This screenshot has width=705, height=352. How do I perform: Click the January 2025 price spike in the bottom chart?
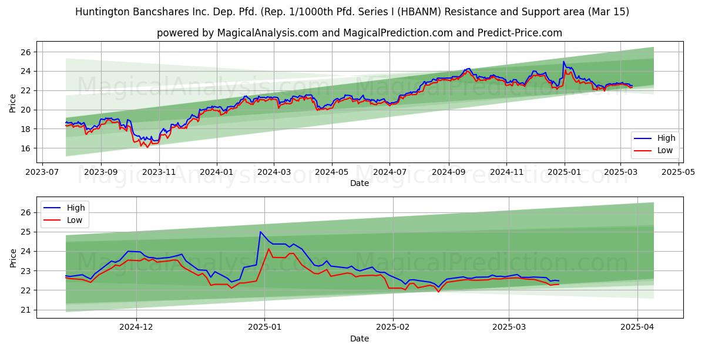pos(260,232)
